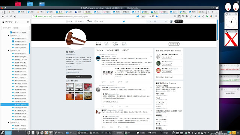Screen dimensions: 240x135
Task: Open the Duke bookmark in the sidebar
Action: pos(20,117)
